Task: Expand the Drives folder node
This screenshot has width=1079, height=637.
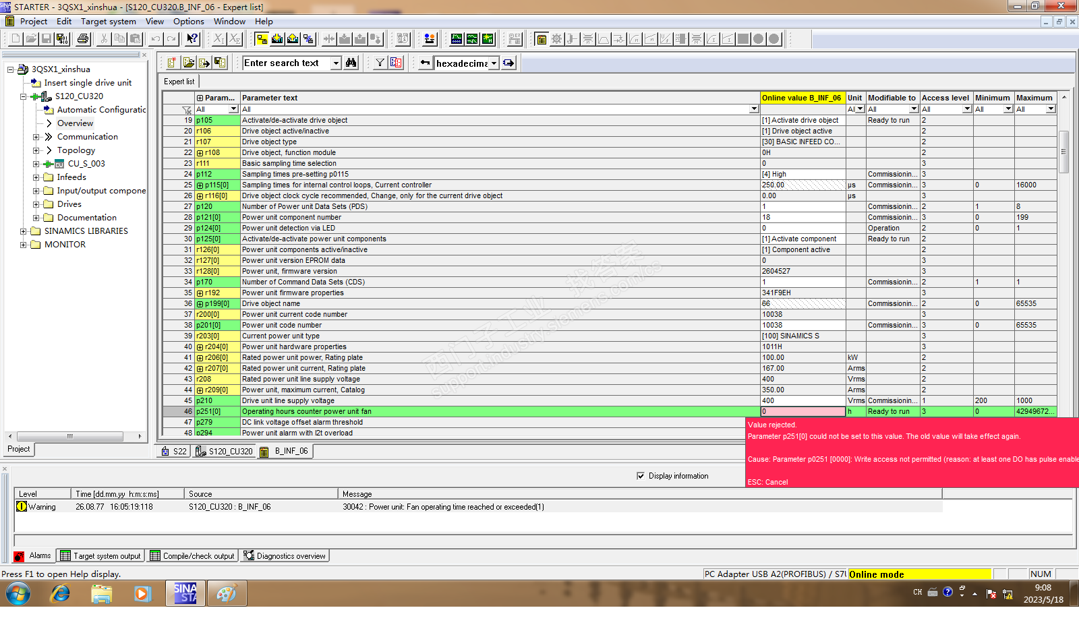Action: tap(36, 204)
